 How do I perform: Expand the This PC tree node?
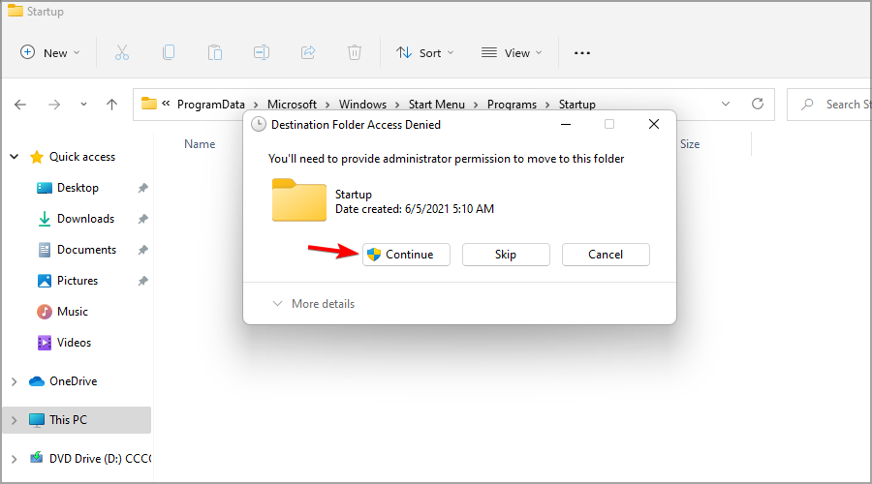(15, 420)
